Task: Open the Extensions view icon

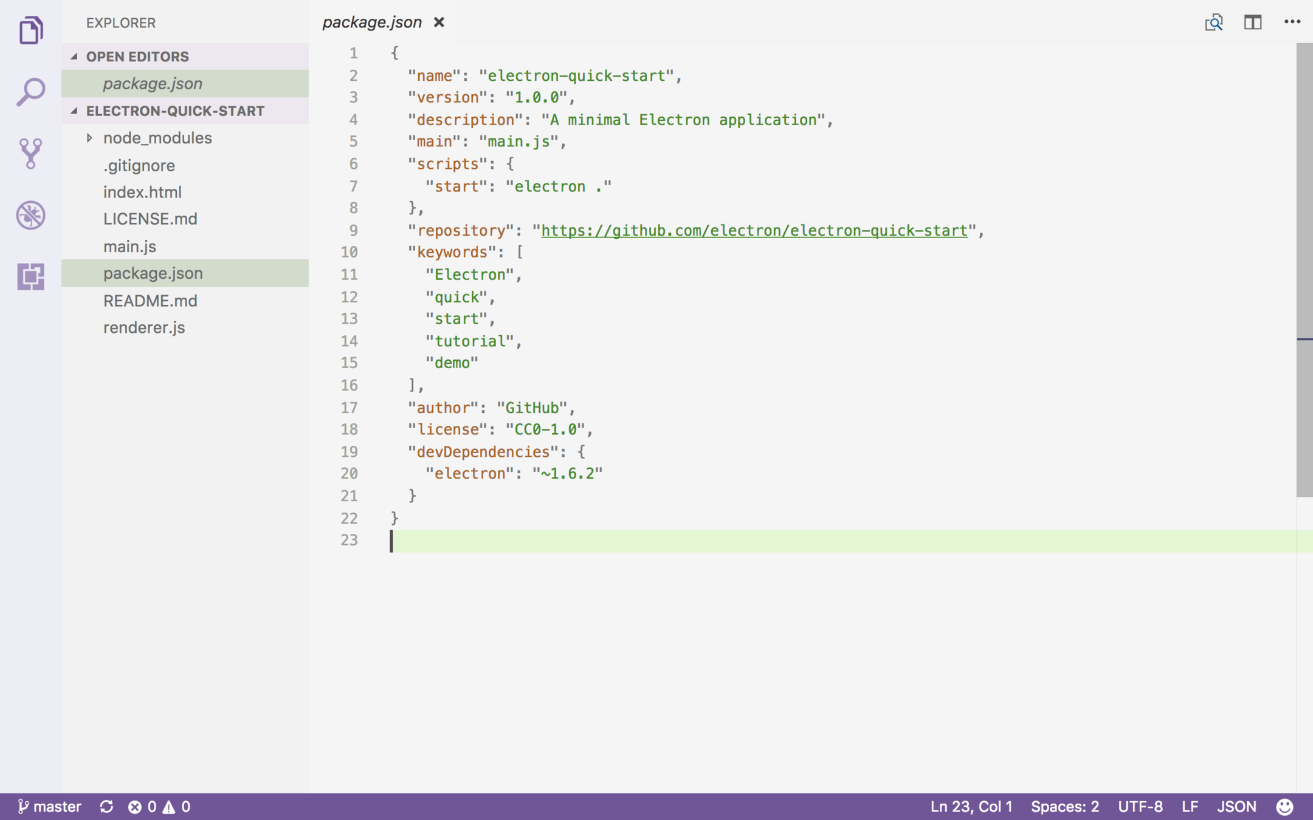Action: coord(30,276)
